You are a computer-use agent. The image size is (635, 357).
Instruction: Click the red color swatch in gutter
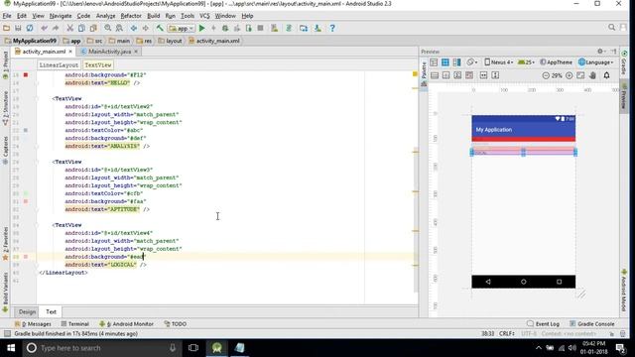(x=26, y=75)
